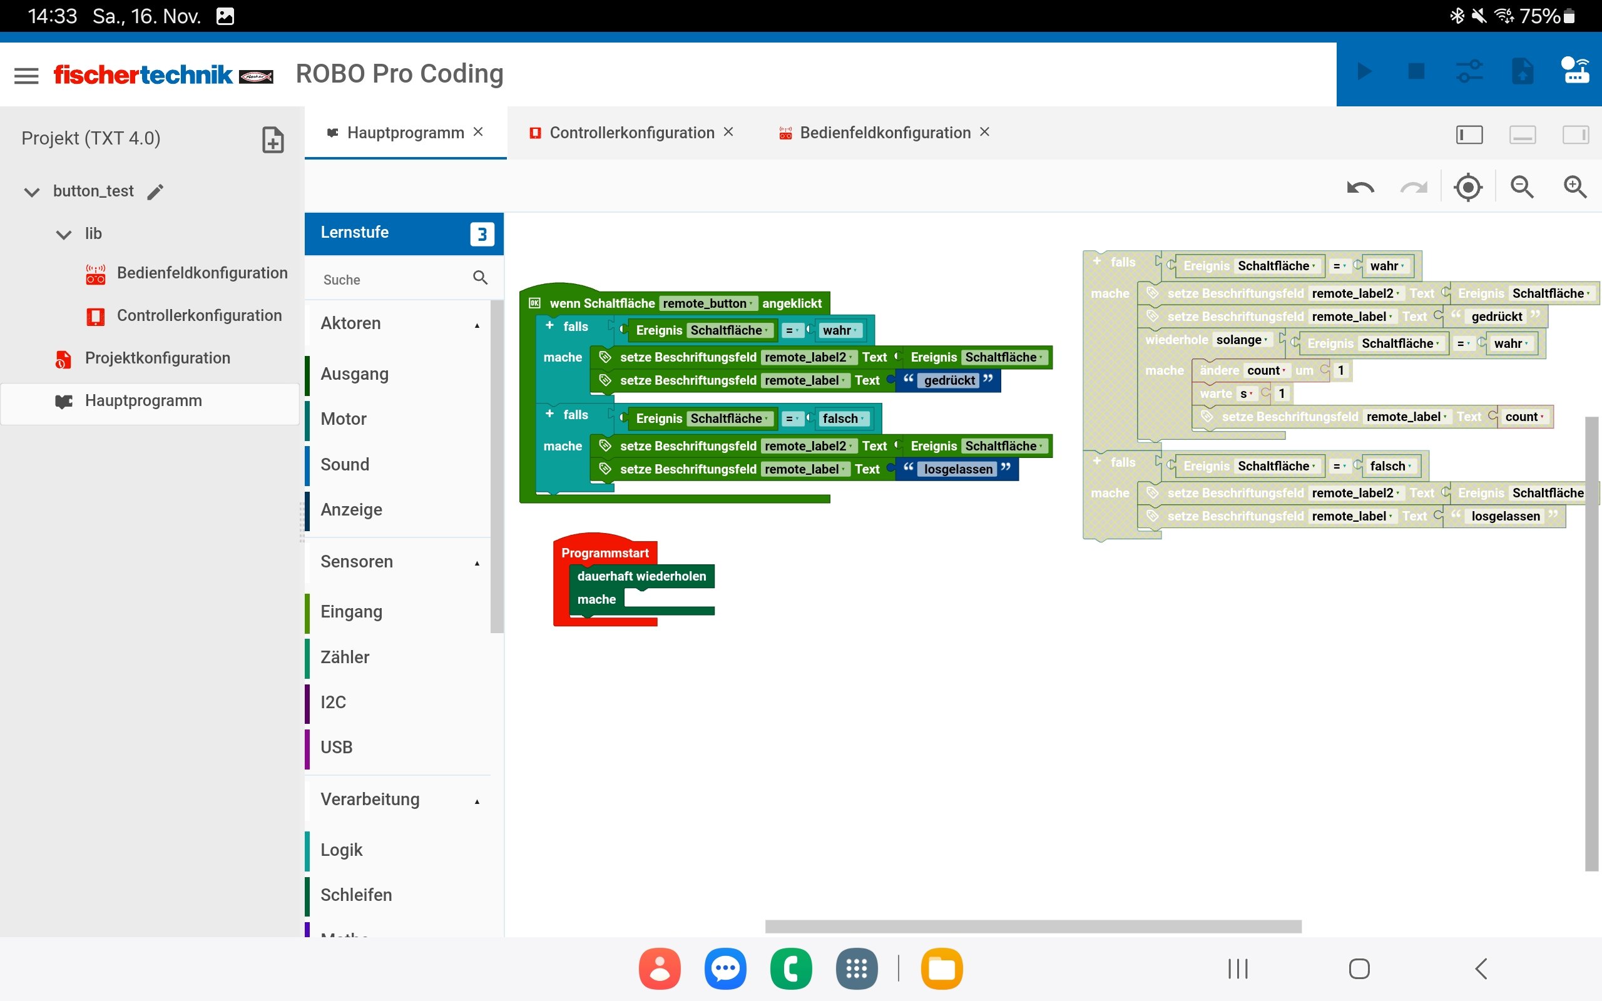Open the remote_button dropdown in event block
This screenshot has height=1001, width=1602.
[x=709, y=304]
